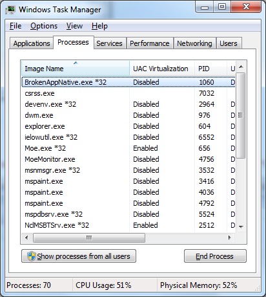Click the scroll down arrow of process list
Image resolution: width=266 pixels, height=297 pixels.
click(241, 226)
